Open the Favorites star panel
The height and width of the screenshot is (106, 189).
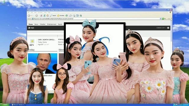click(61, 16)
